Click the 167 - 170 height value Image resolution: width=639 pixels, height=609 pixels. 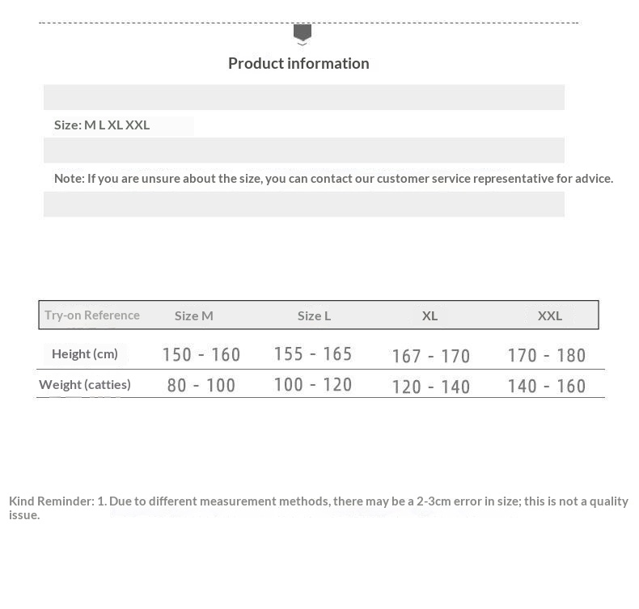430,356
